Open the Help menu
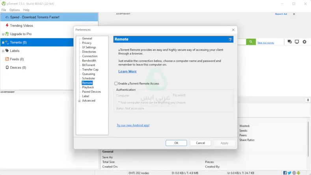 [x=26, y=10]
